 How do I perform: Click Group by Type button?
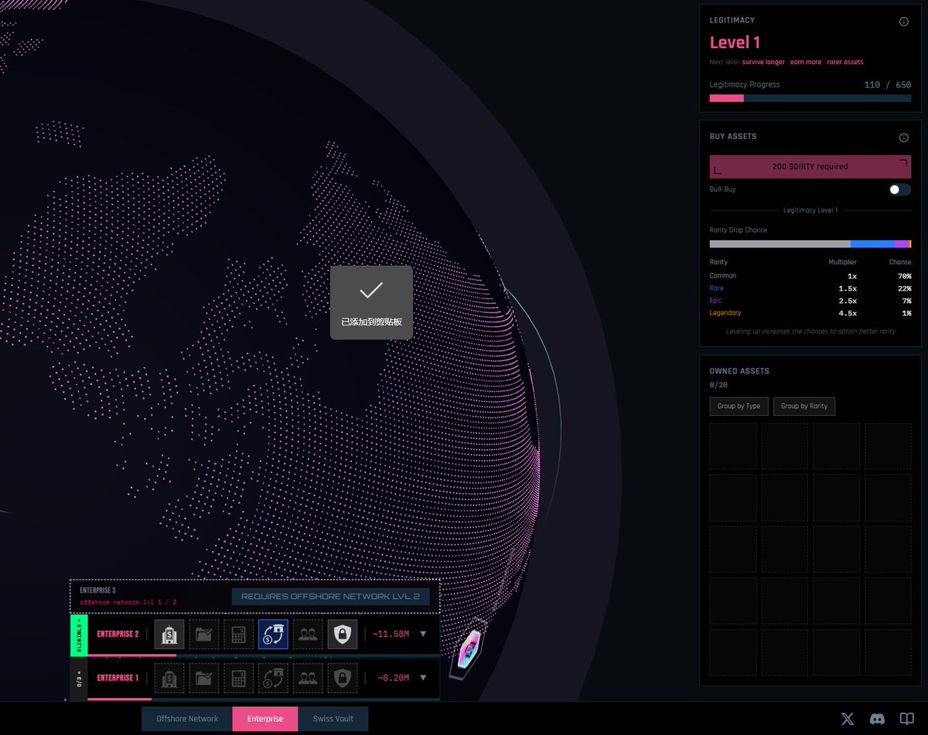(x=739, y=406)
